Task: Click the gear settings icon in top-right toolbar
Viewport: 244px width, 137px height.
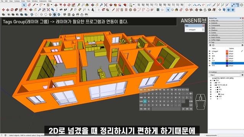Action: click(242, 5)
